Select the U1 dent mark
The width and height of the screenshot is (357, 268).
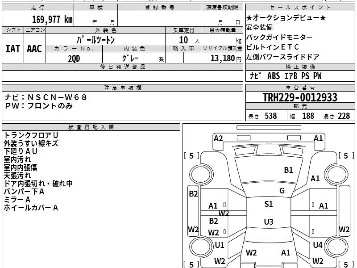point(220,245)
